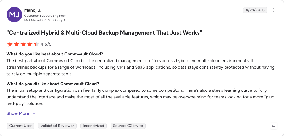Expand the review using the Show More chevron
The image size is (284, 136).
coord(34,113)
